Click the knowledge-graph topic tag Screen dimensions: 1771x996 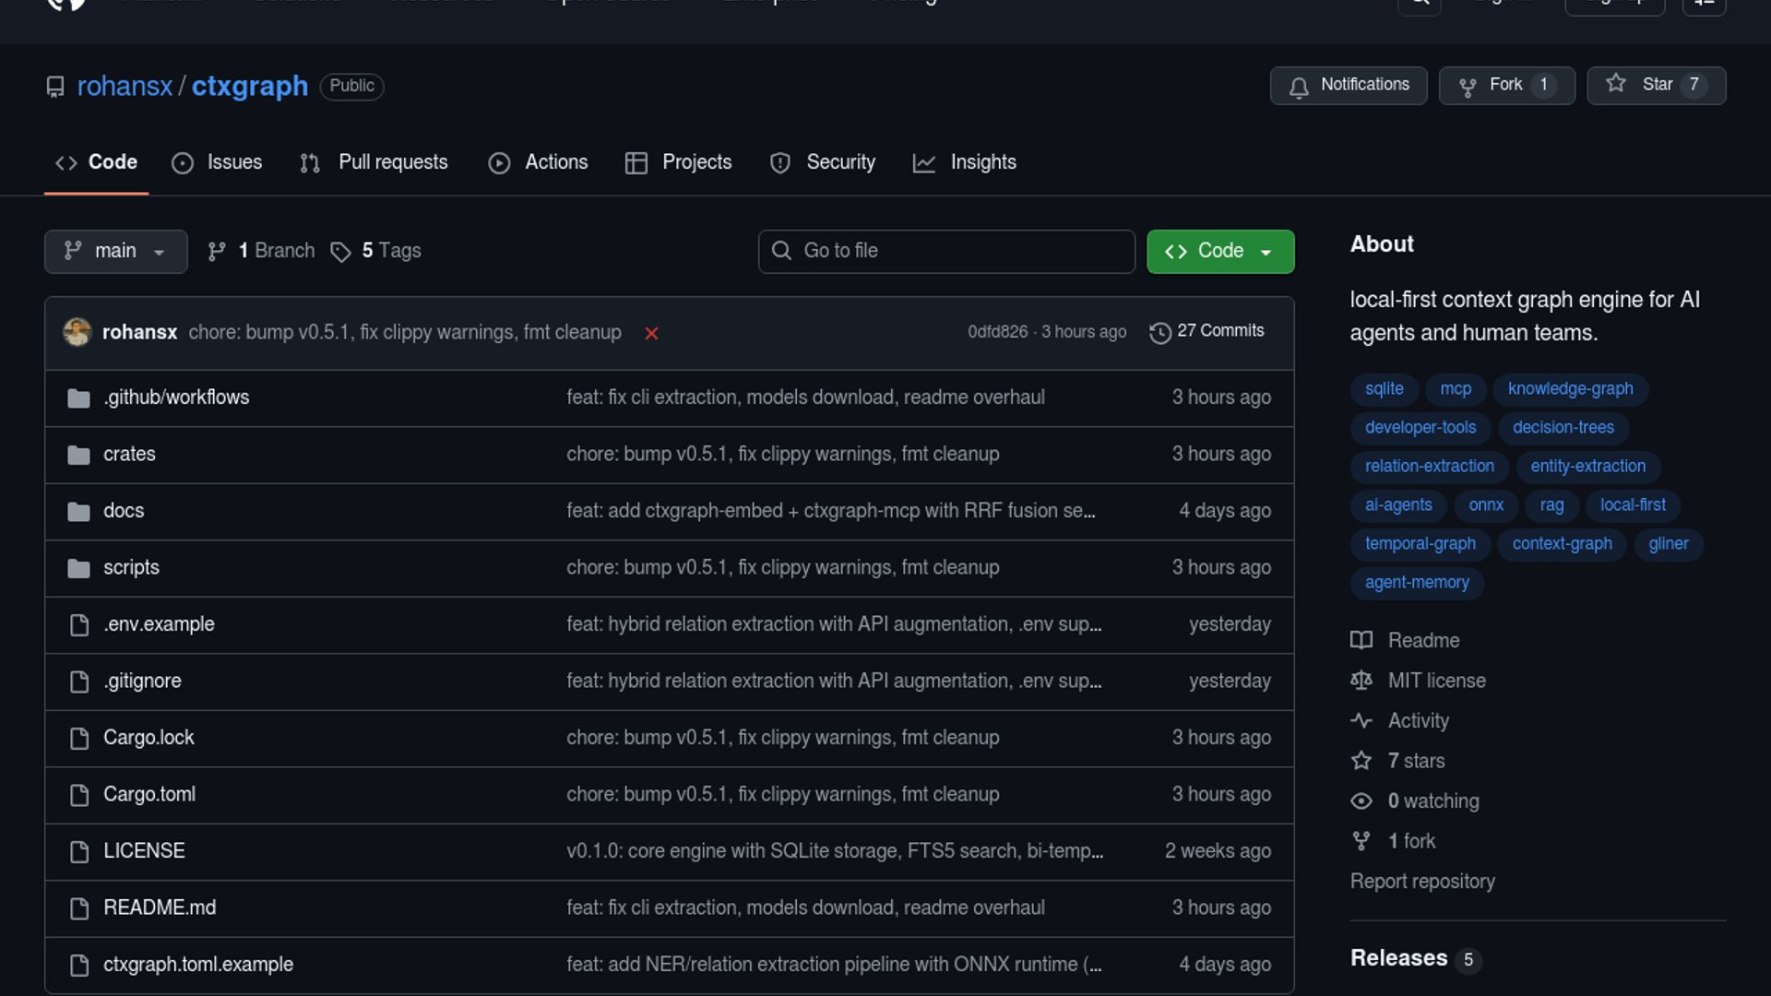[1570, 389]
